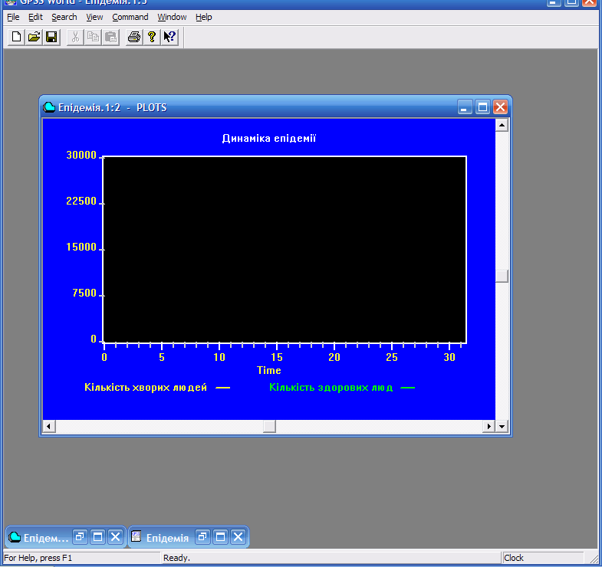Click the minimized 'Епідемія' model document icon

[x=137, y=536]
